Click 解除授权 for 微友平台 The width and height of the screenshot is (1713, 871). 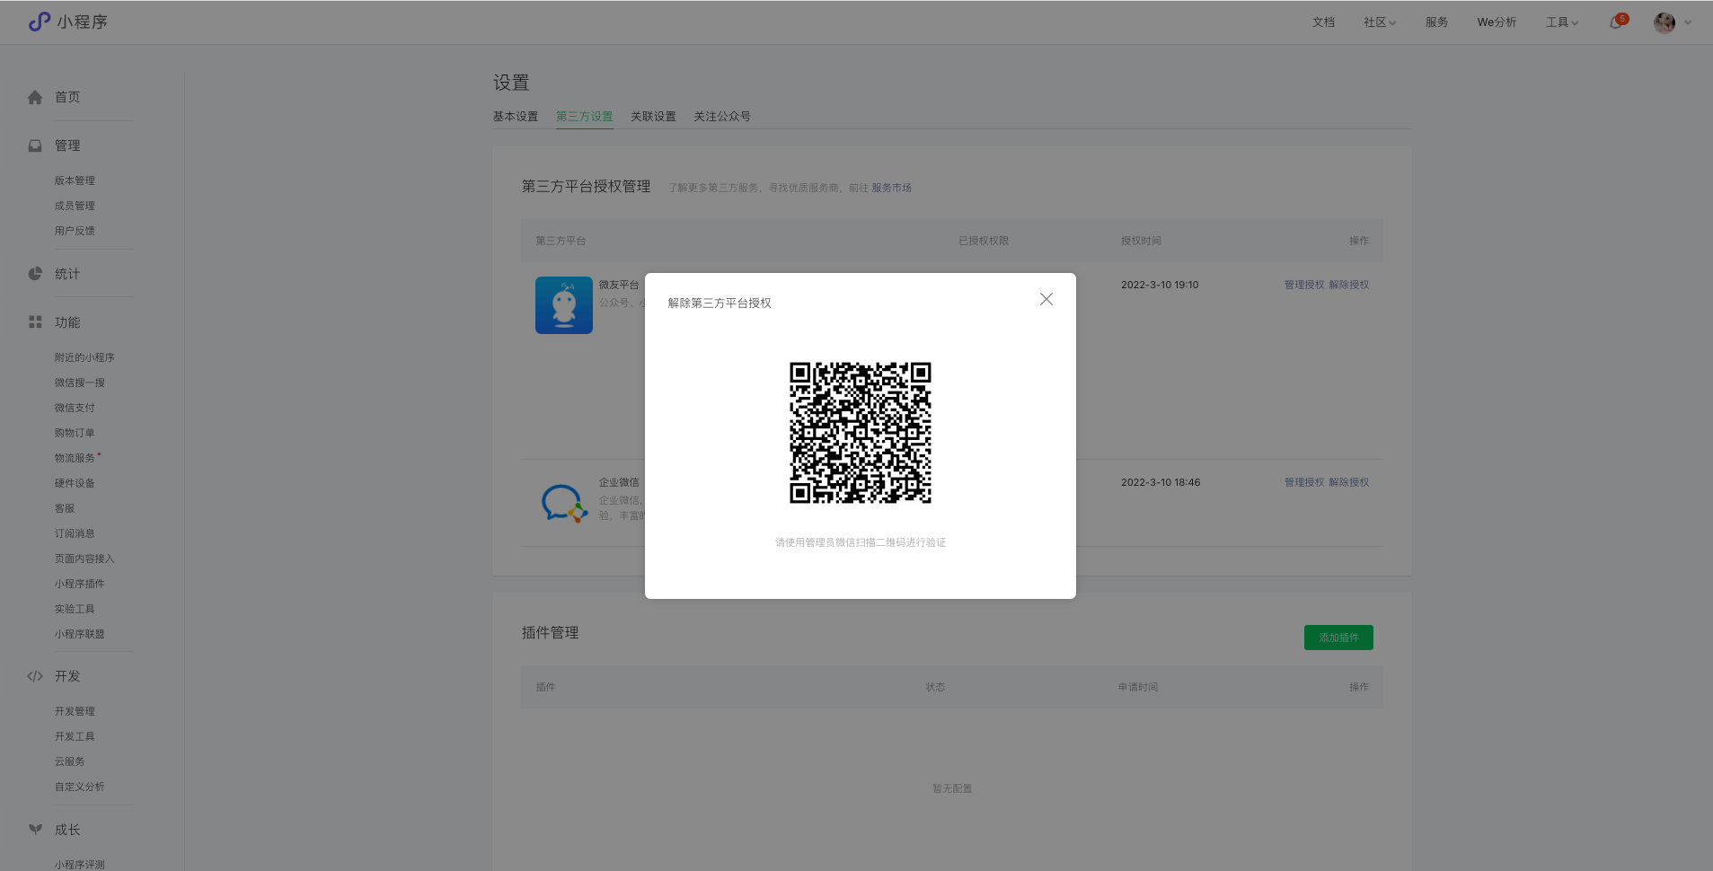[x=1349, y=285]
